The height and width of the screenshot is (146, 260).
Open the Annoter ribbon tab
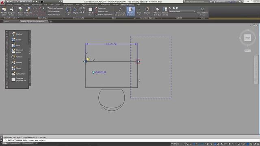(26, 4)
